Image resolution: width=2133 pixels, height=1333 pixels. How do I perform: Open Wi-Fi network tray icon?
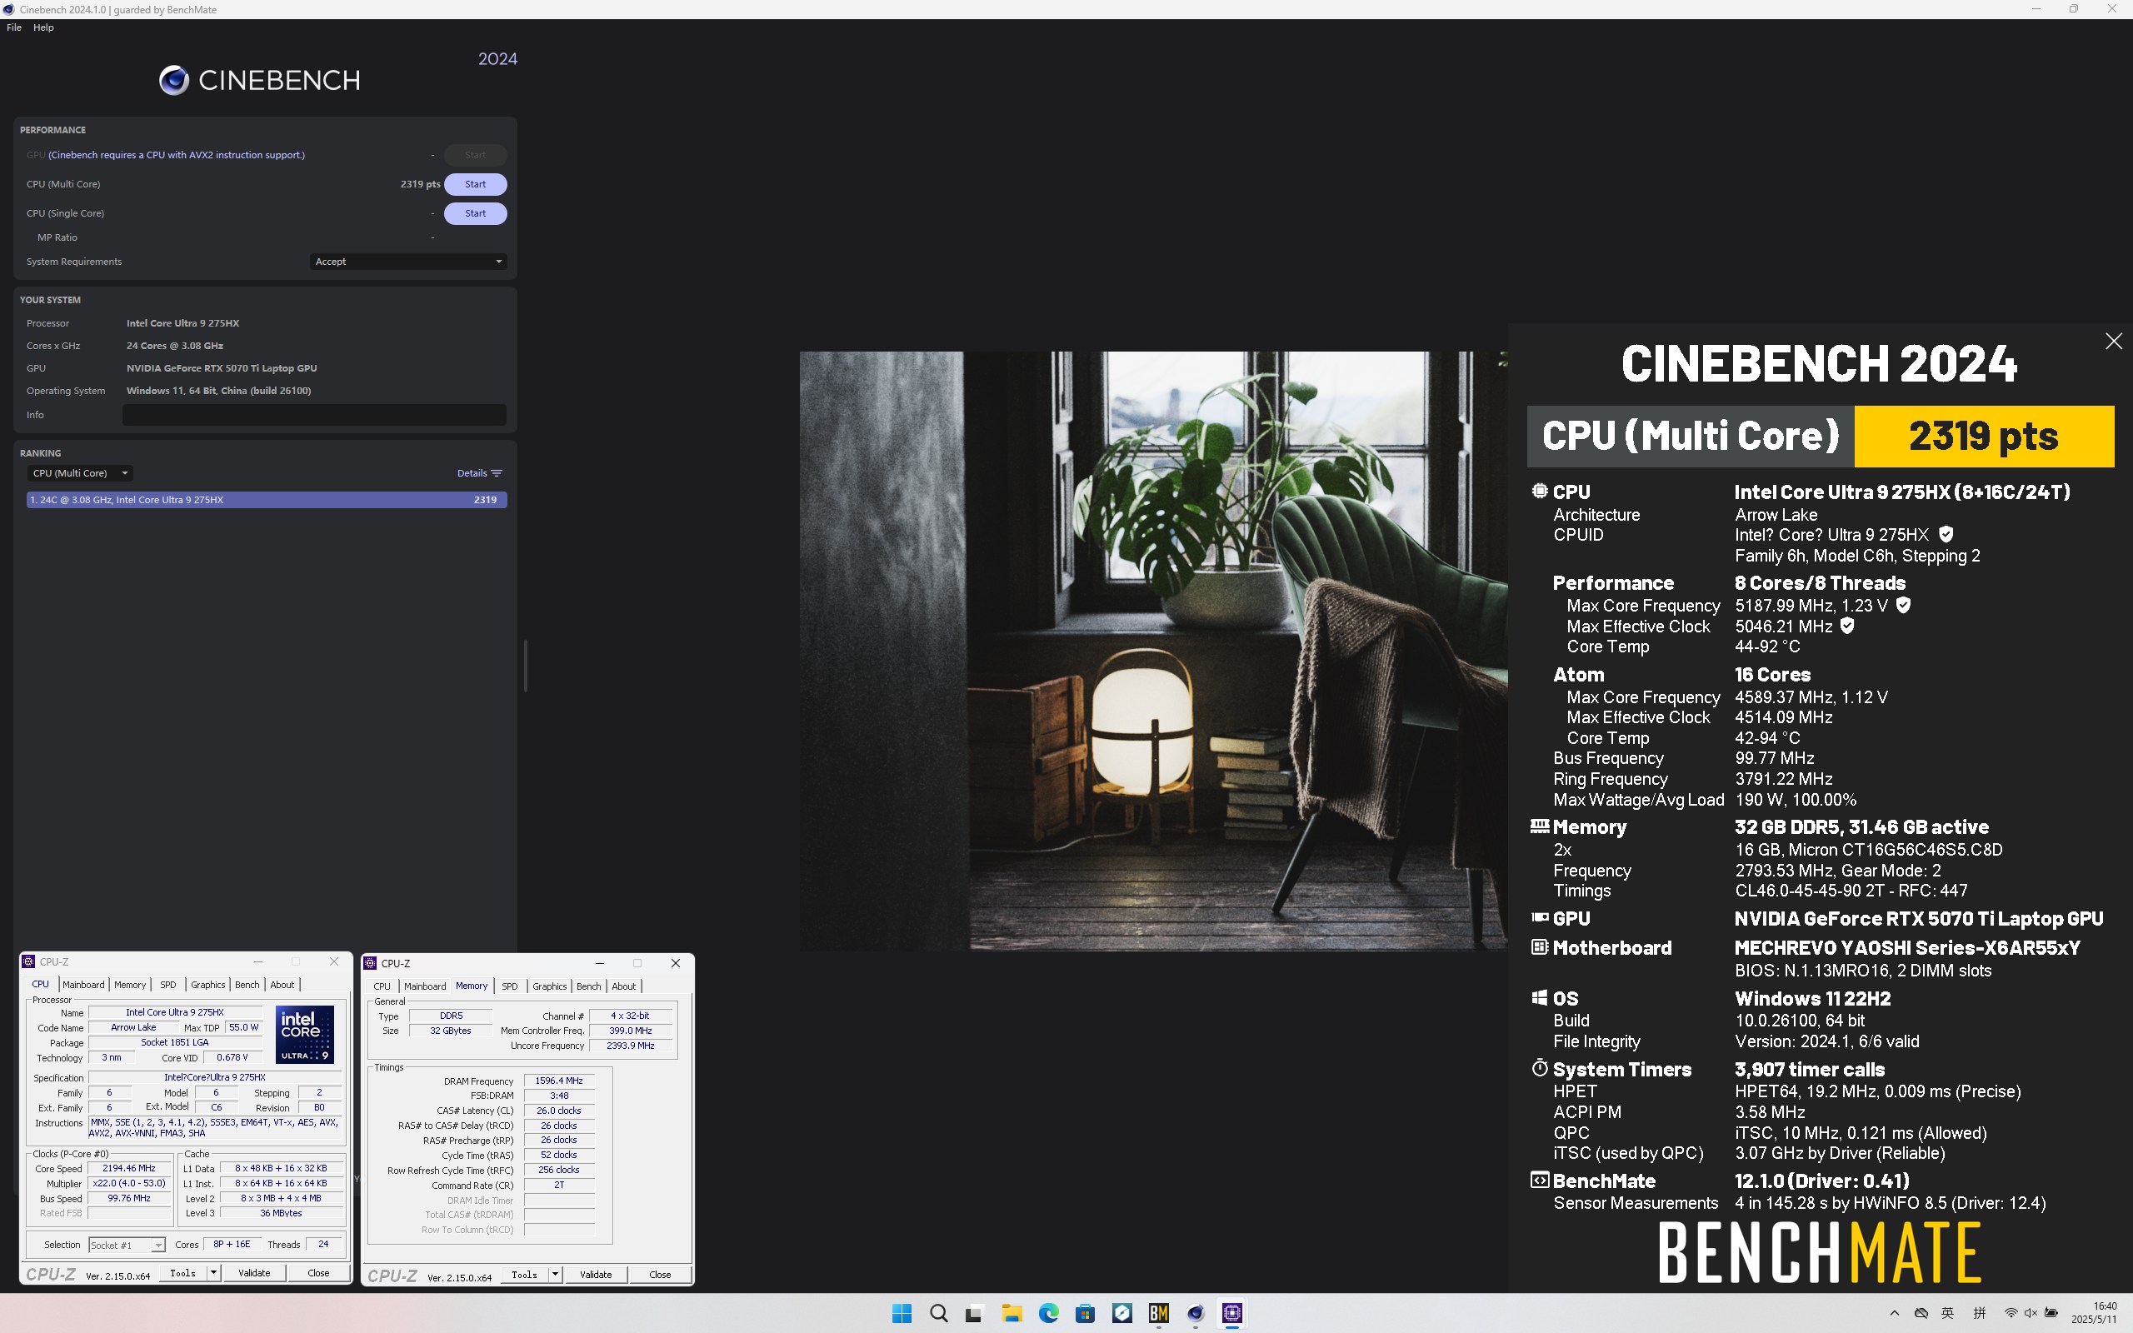point(2011,1314)
